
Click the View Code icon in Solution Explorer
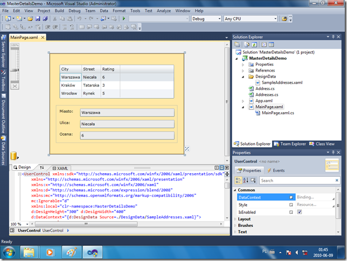tap(264, 45)
